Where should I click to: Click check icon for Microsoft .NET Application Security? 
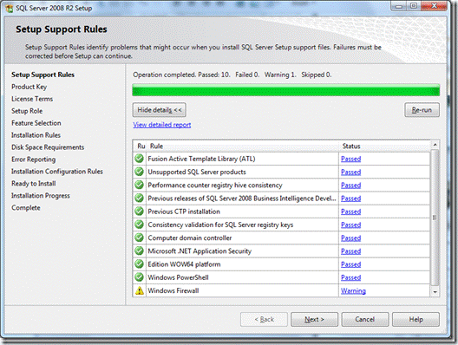click(x=140, y=251)
